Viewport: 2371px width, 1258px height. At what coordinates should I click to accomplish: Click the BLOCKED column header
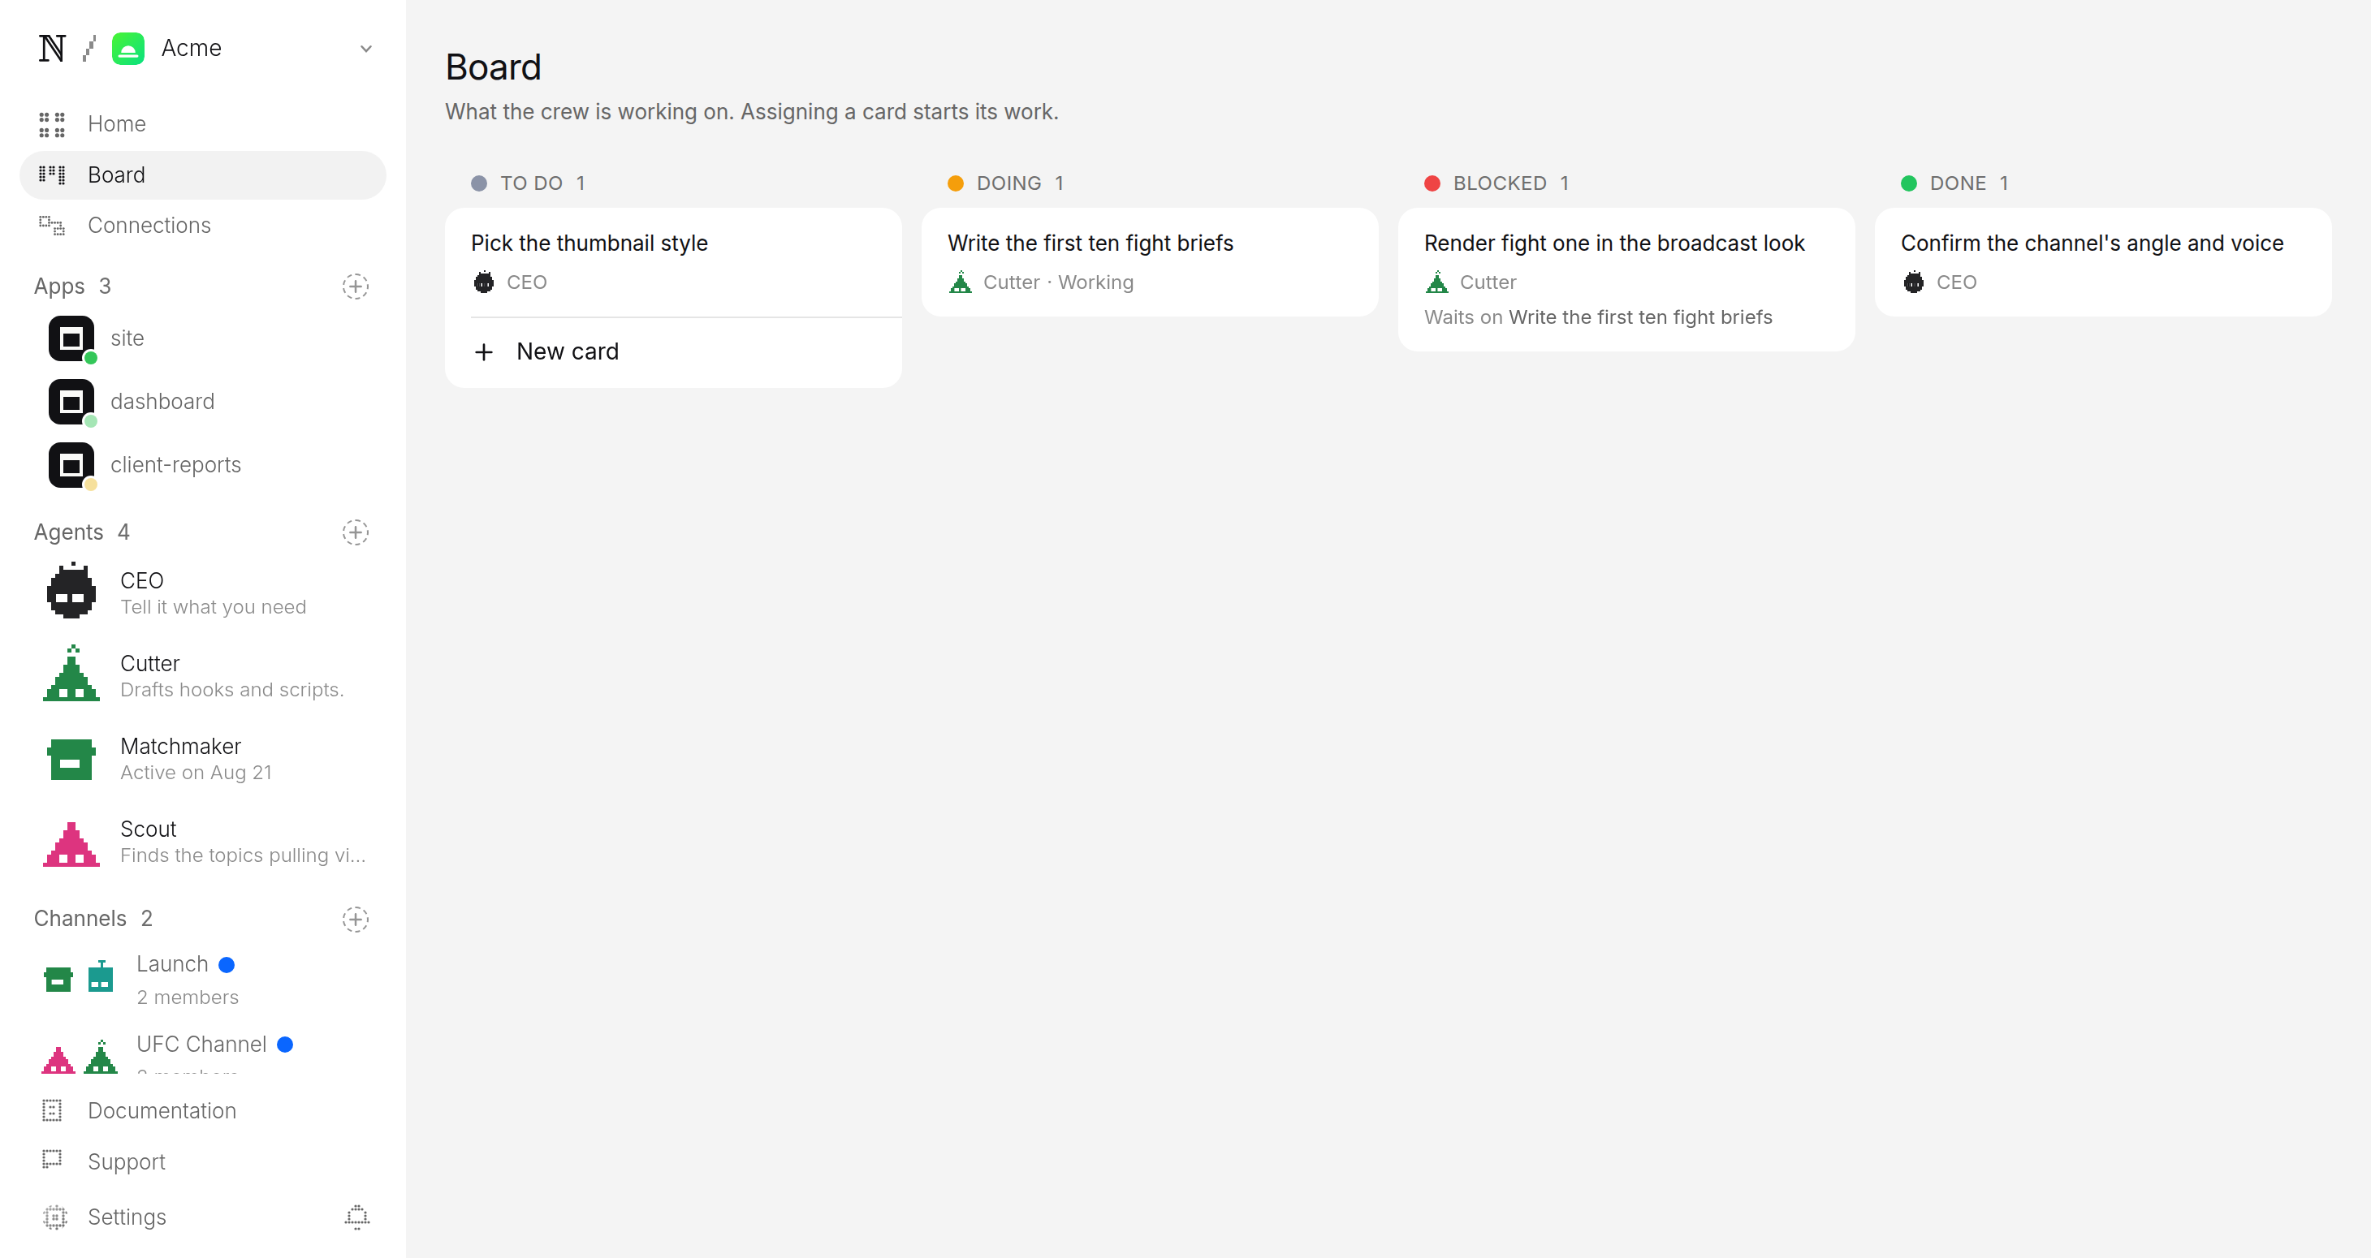(1496, 183)
